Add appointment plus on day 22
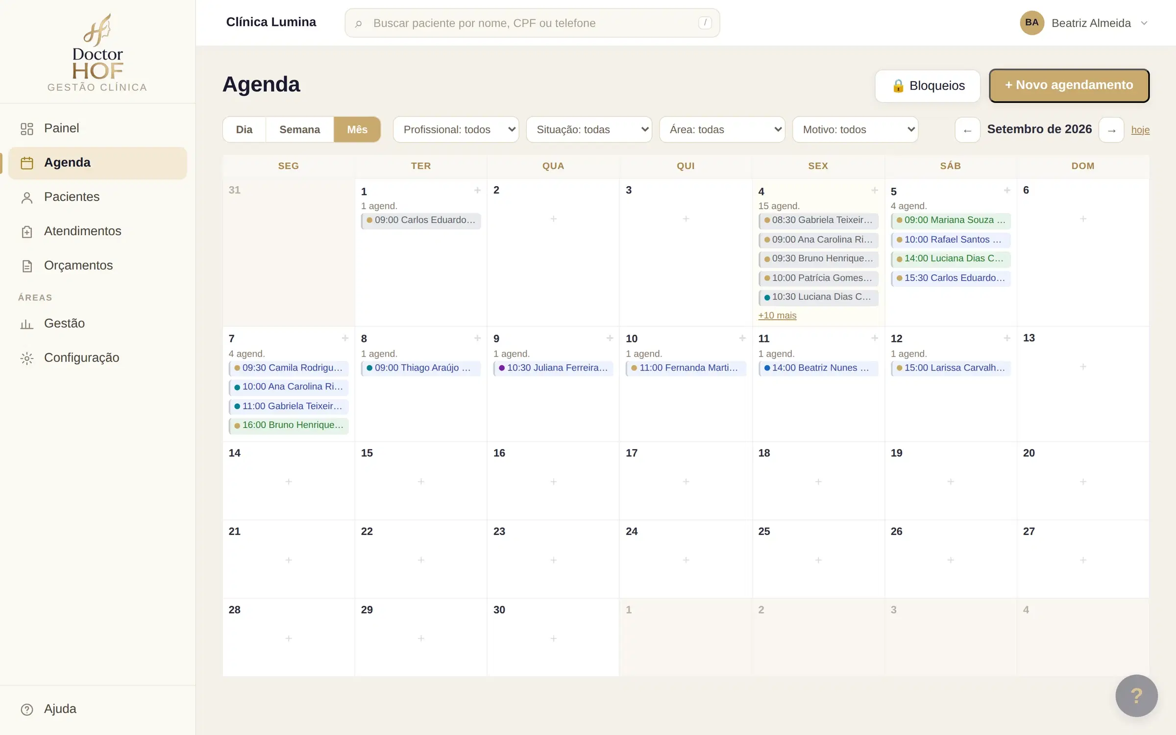Image resolution: width=1176 pixels, height=735 pixels. (421, 560)
